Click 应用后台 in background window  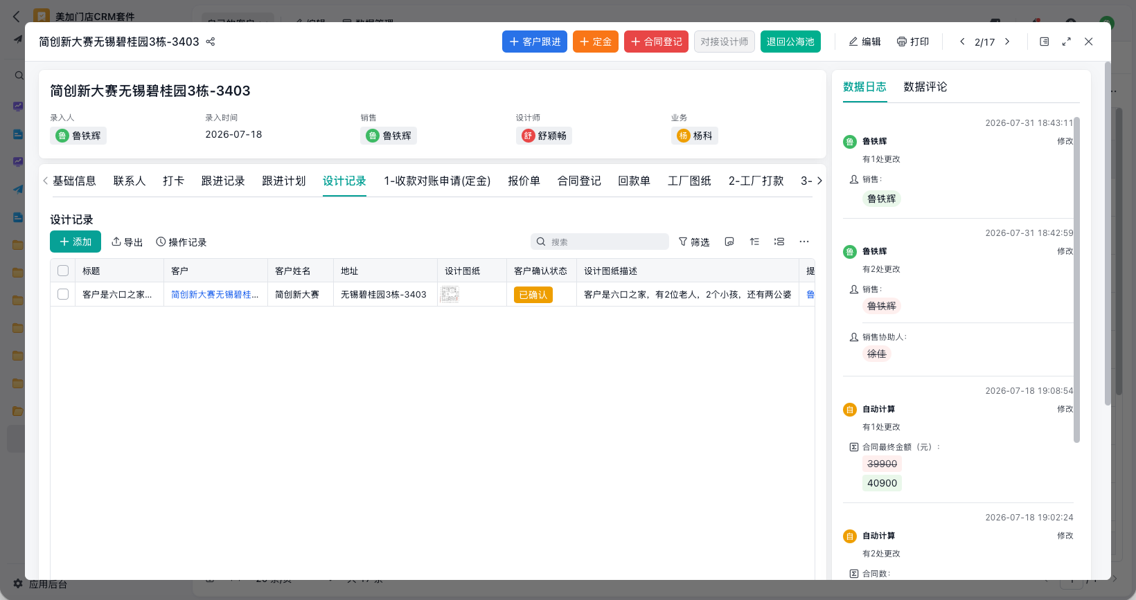[x=40, y=584]
